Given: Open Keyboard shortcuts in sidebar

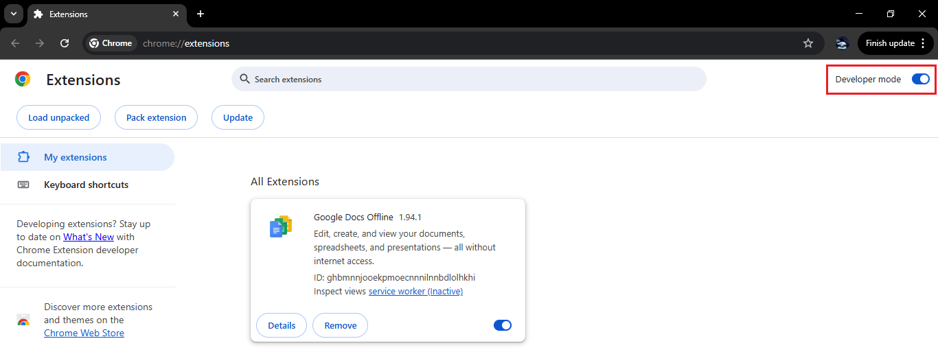Looking at the screenshot, I should [x=86, y=185].
